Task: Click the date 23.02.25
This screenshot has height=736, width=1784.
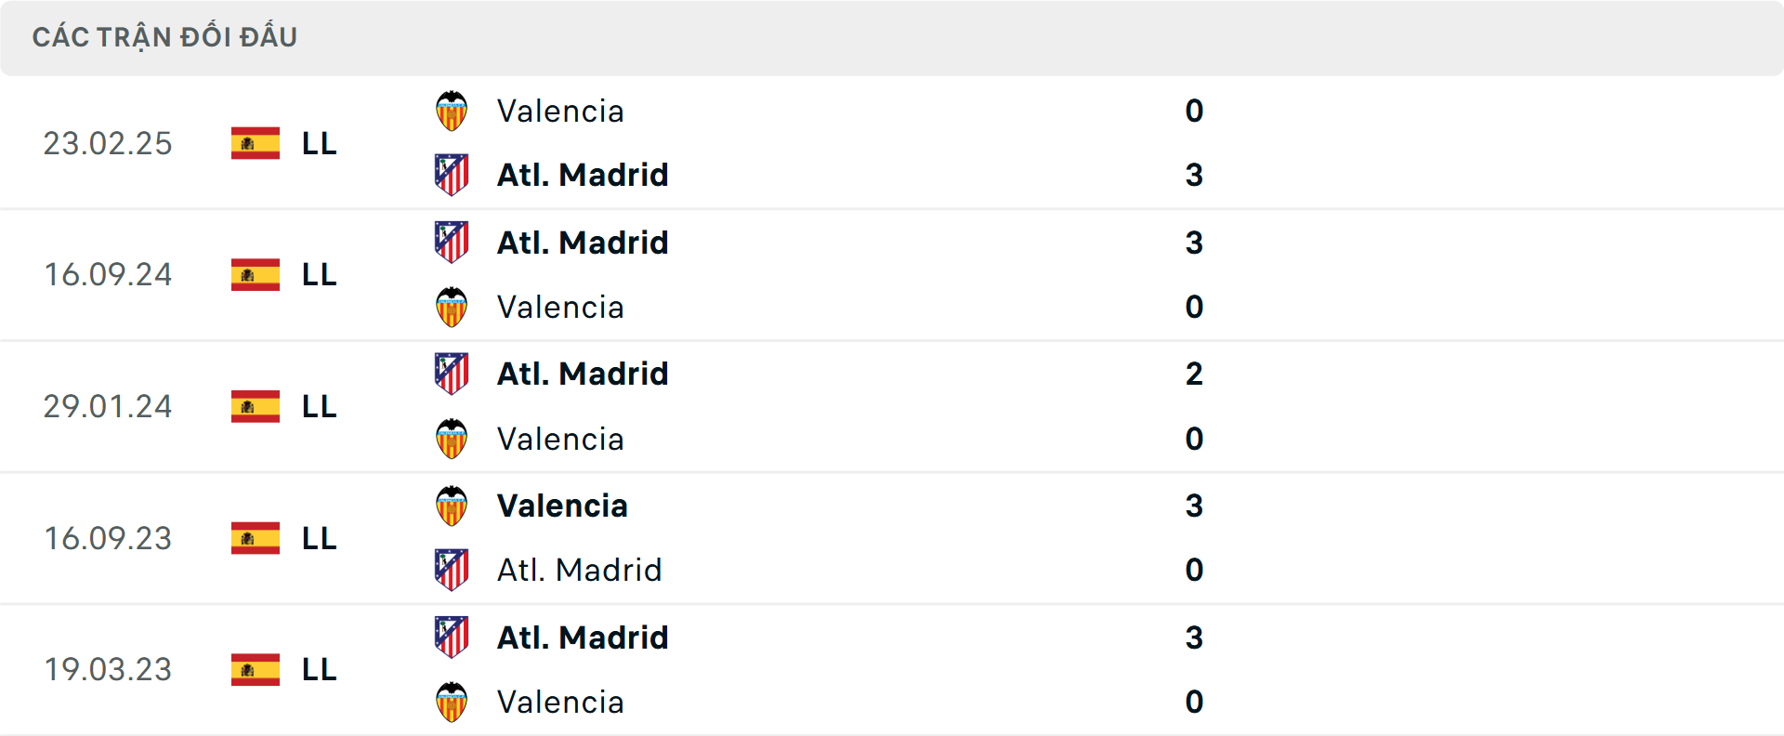Action: click(108, 143)
